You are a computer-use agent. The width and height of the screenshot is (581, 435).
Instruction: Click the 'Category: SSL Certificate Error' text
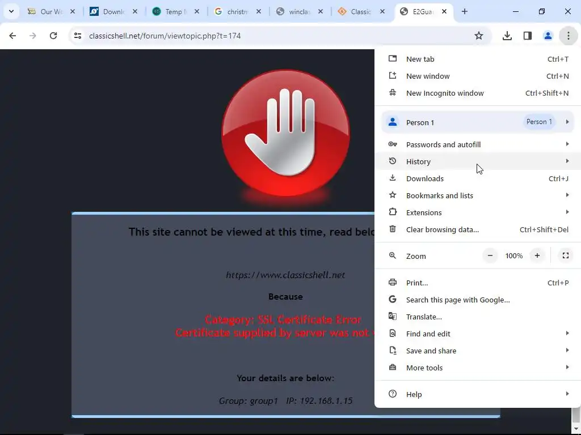pyautogui.click(x=283, y=319)
